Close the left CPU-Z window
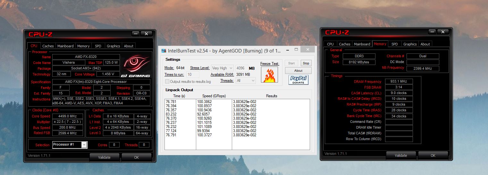Screen dimensions: 488x175 (x=147, y=34)
